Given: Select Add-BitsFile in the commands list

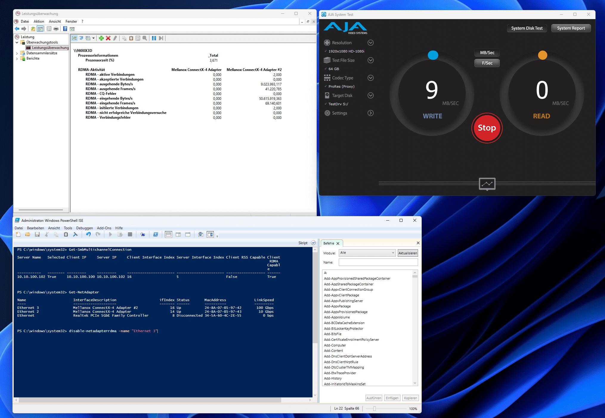Looking at the screenshot, I should 333,334.
